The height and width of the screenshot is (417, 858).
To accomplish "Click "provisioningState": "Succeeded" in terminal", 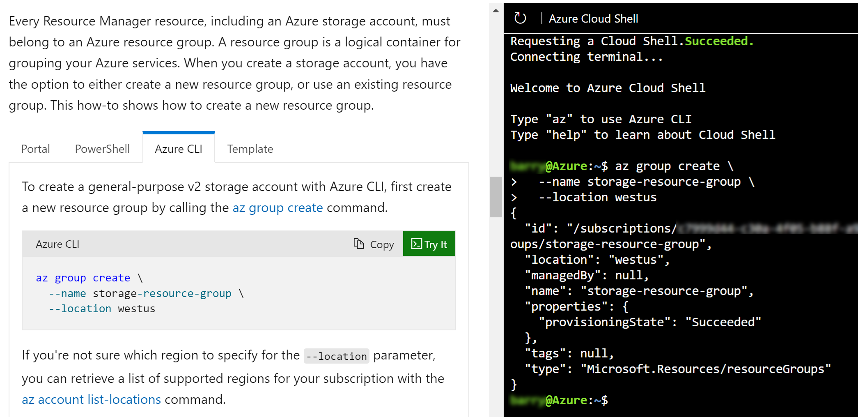I will click(x=650, y=322).
